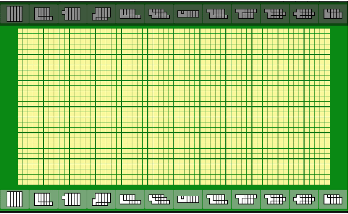
Task: Click the bottom-left block of the yellow grid
Action: [x=31, y=172]
